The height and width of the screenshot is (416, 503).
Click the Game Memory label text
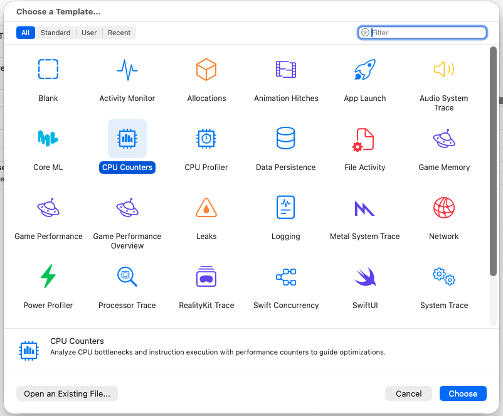444,168
